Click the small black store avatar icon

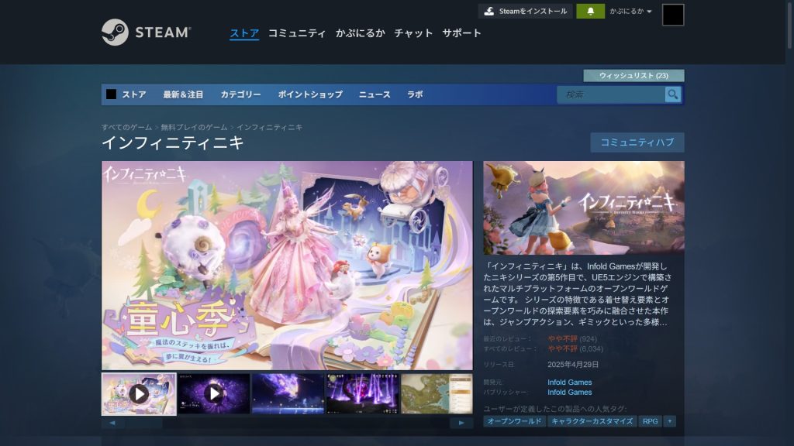coord(112,94)
